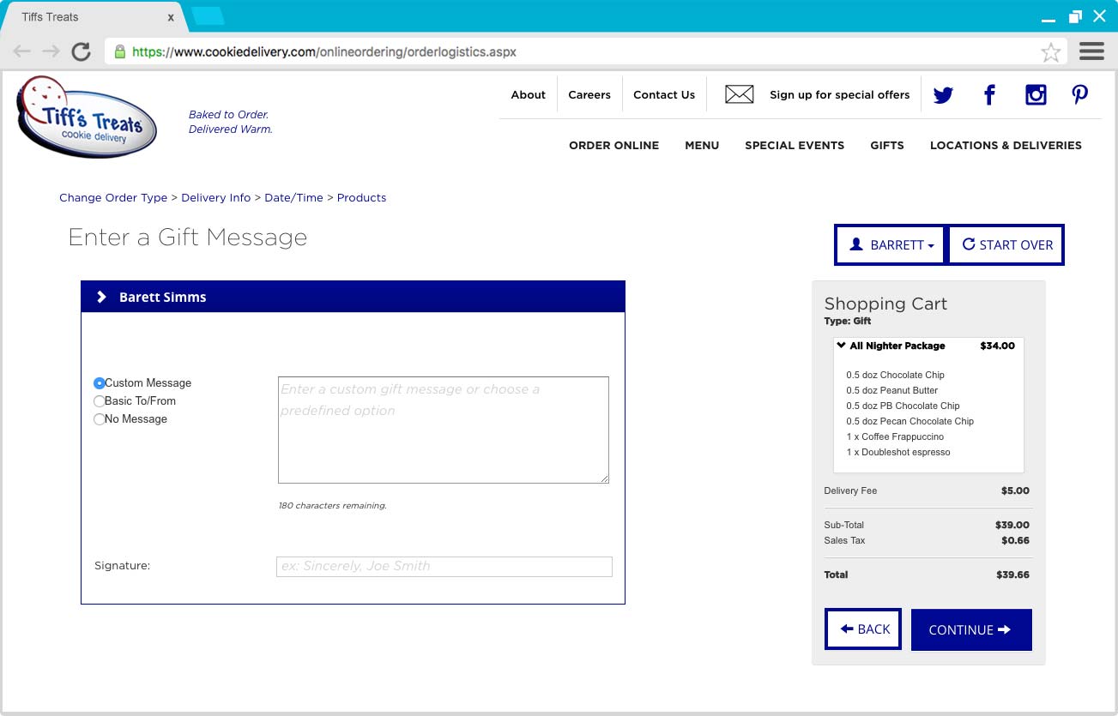Image resolution: width=1118 pixels, height=716 pixels.
Task: Click the 0.5 doz Peanut Butter line
Action: coord(892,391)
